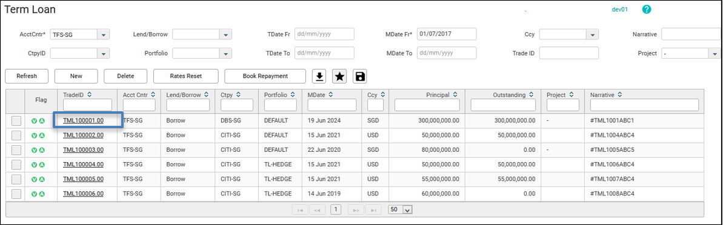
Task: Click the star favorites icon
Action: (x=339, y=77)
